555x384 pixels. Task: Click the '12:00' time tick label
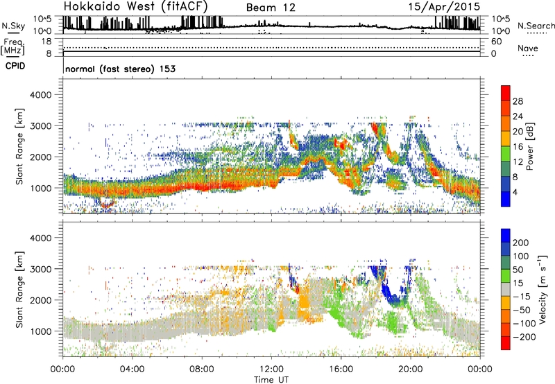[x=271, y=369]
